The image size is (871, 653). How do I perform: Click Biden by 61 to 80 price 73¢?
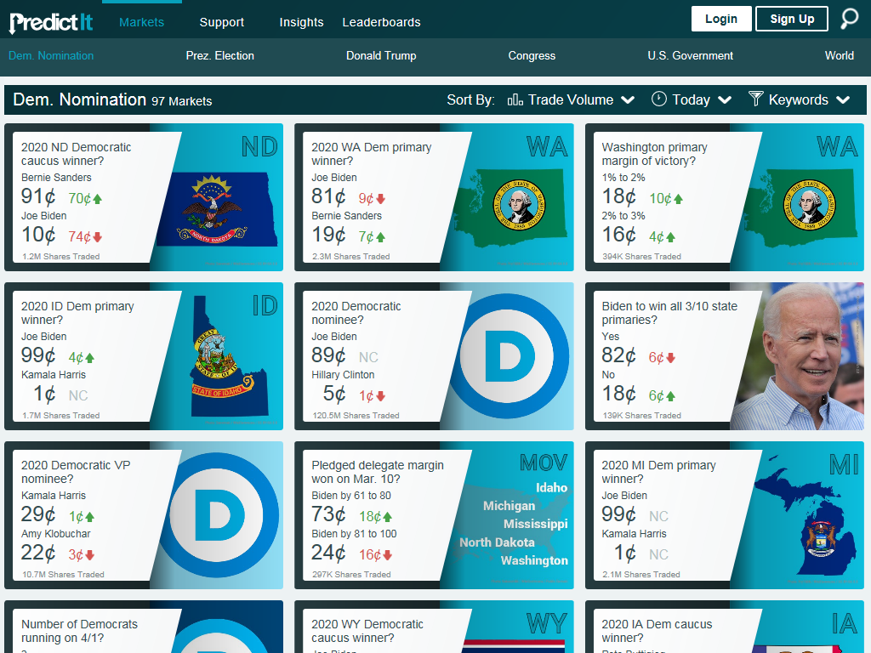point(328,514)
